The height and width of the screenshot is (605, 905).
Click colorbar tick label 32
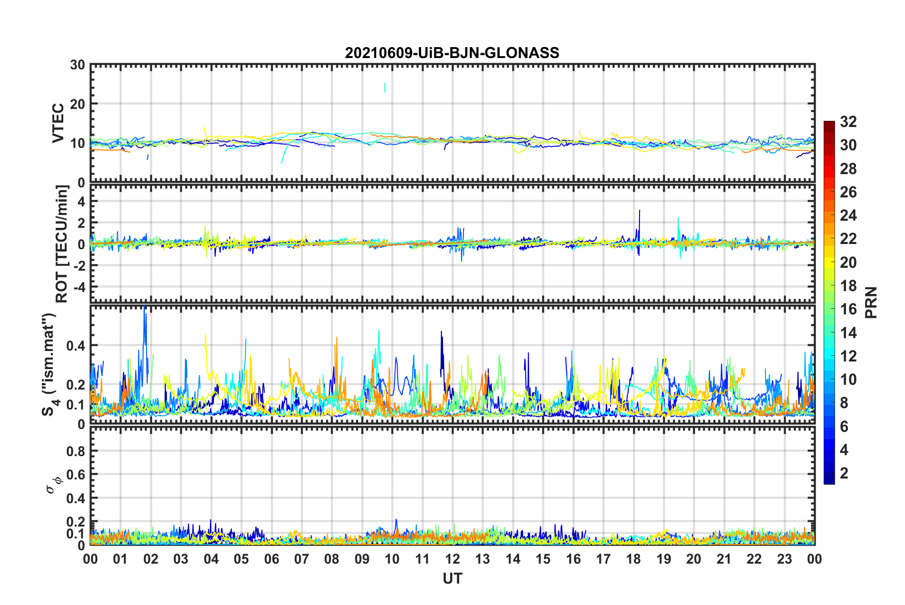coord(848,122)
